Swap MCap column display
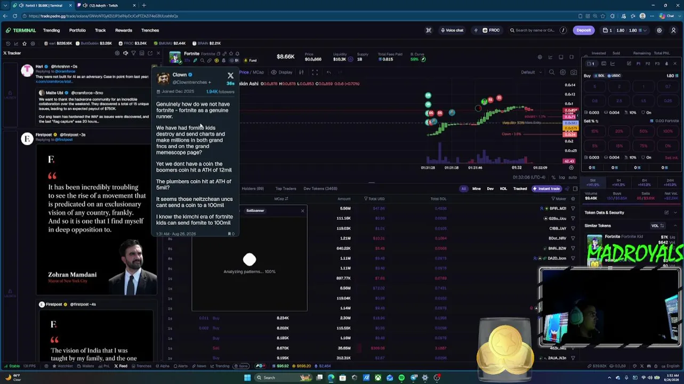Image resolution: width=684 pixels, height=384 pixels. coord(286,199)
